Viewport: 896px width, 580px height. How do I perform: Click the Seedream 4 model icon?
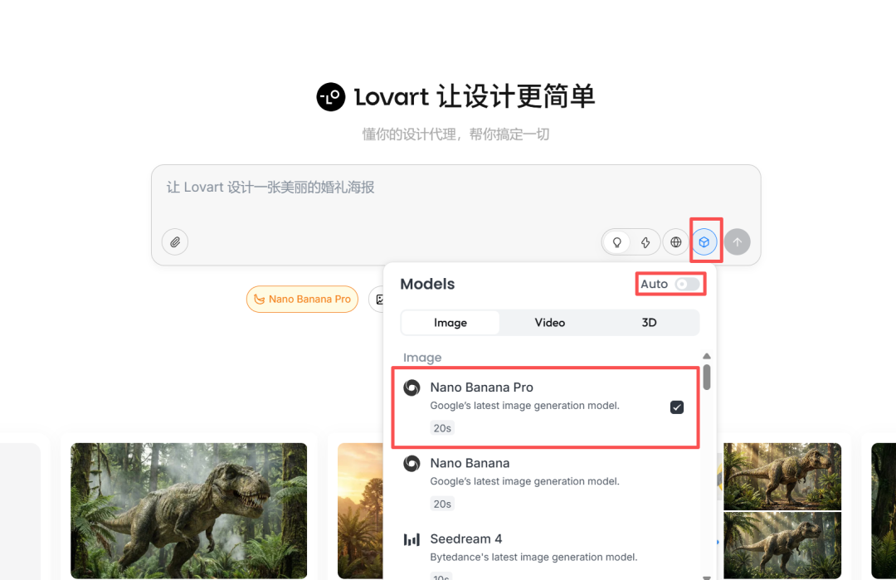point(411,539)
